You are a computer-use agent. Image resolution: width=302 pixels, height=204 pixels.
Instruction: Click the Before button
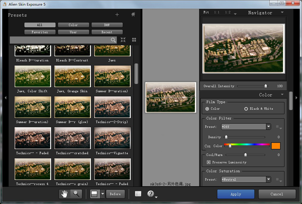[x=115, y=194]
